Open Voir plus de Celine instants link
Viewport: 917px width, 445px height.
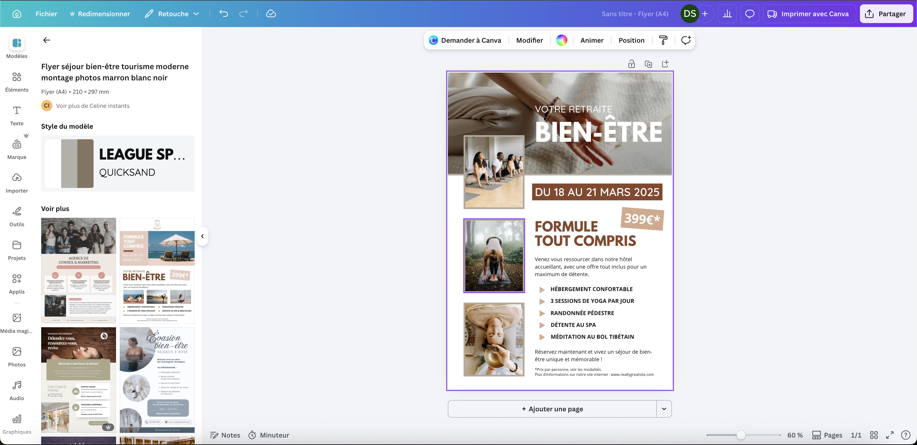93,106
